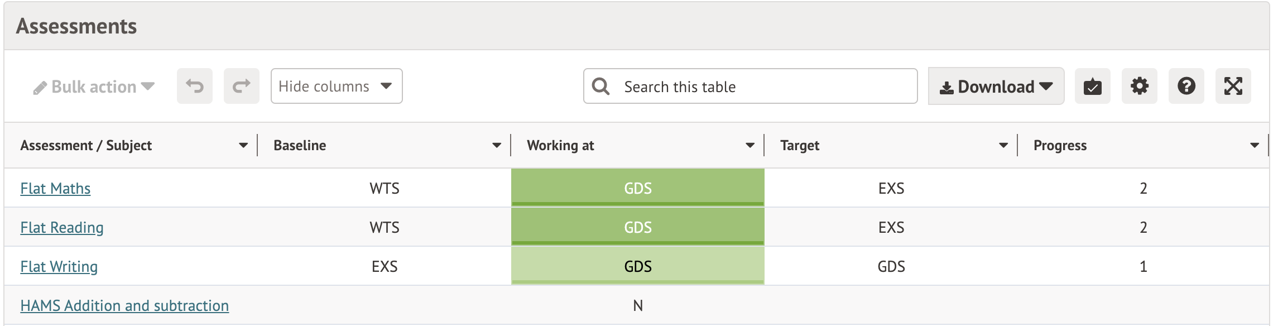Open HAMS Addition and subtraction link

(x=124, y=306)
